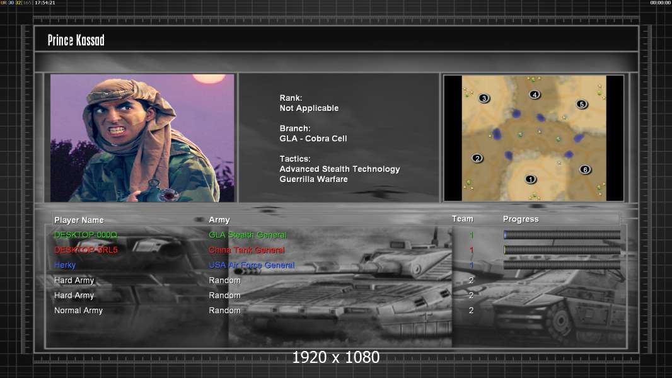Click the USA Air Force General army entry
This screenshot has width=672, height=378.
tap(252, 265)
